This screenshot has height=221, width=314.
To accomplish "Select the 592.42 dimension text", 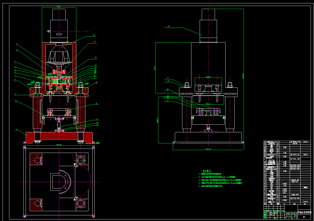I will point(208,104).
